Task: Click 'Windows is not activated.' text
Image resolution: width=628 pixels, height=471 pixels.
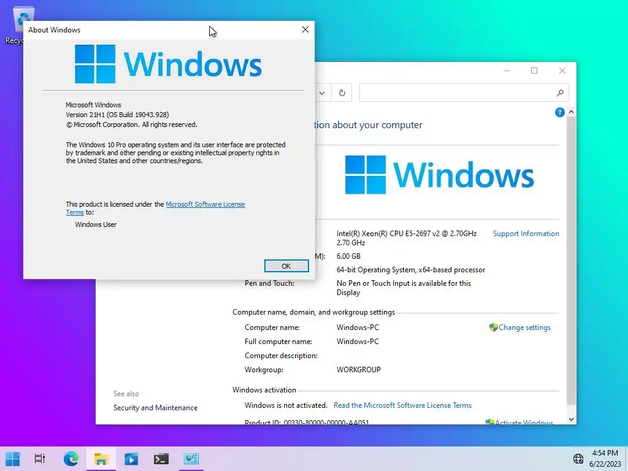Action: coord(286,405)
